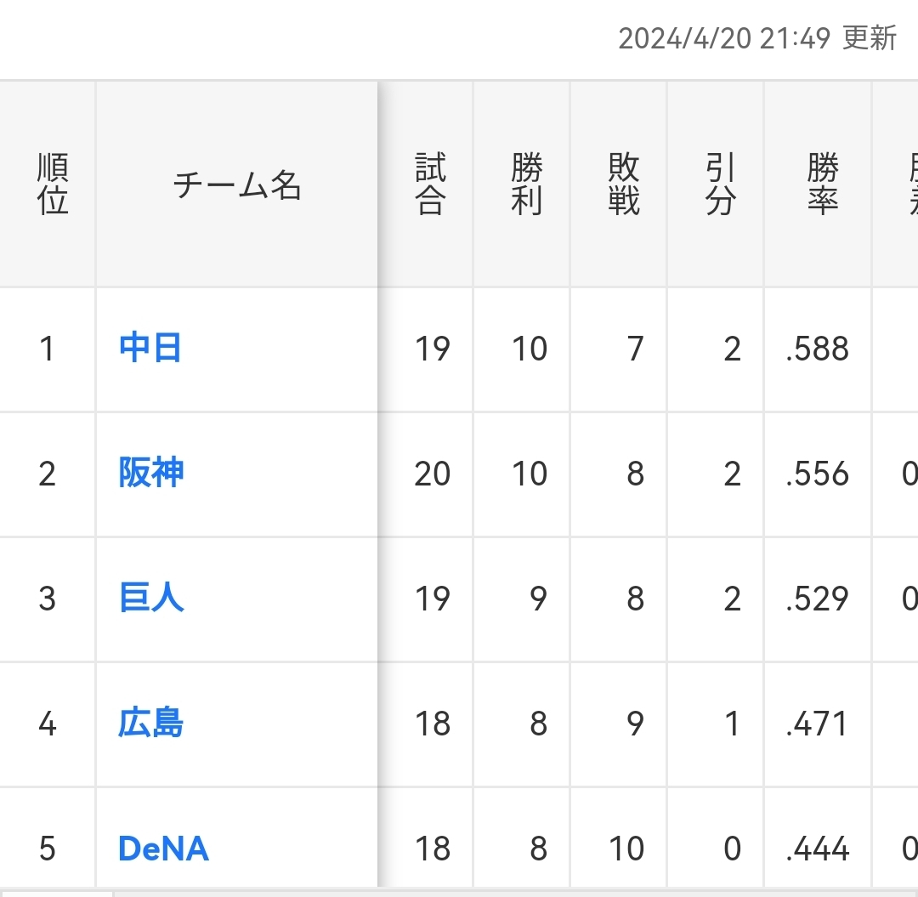Select 阪神's games played cell showing 20
The image size is (918, 897).
click(432, 474)
